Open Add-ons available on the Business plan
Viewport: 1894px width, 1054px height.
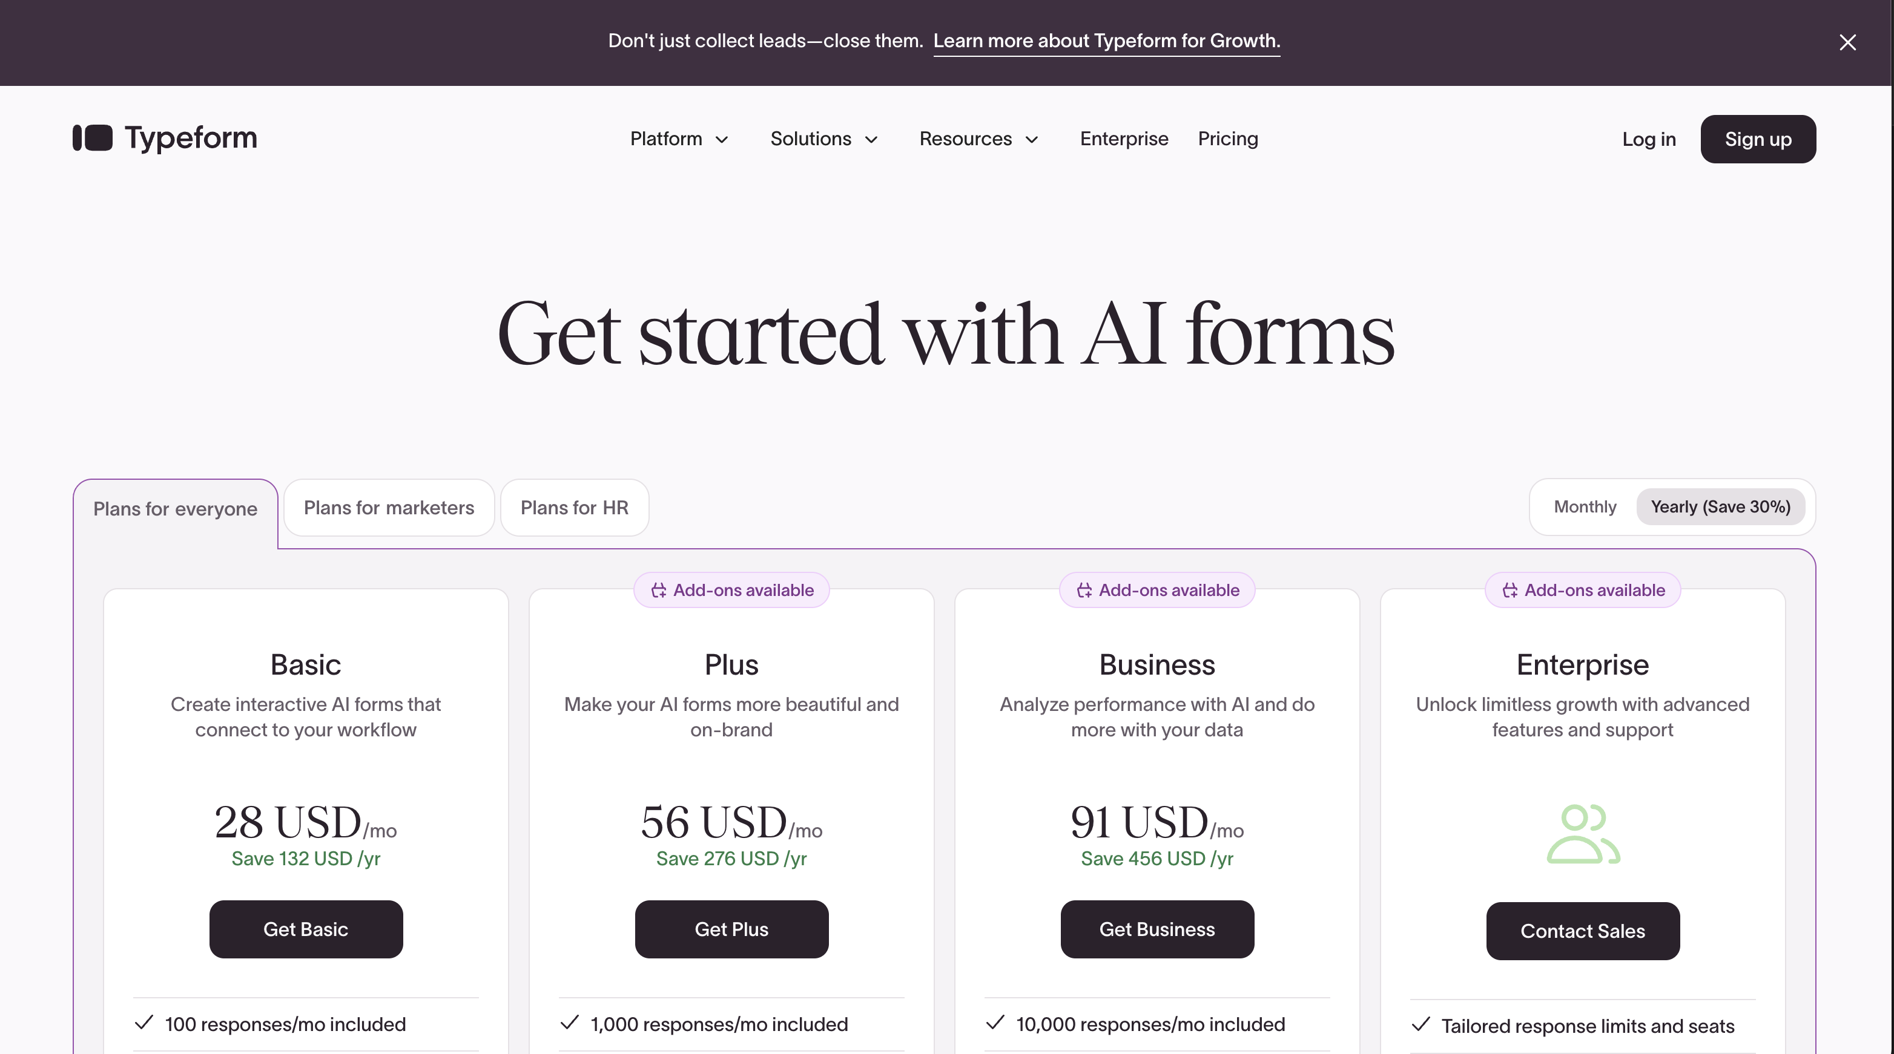pyautogui.click(x=1156, y=590)
